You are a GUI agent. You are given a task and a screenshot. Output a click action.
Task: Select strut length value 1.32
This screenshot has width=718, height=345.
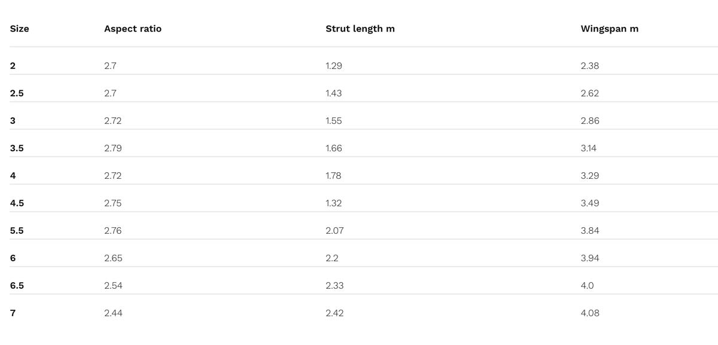click(333, 203)
